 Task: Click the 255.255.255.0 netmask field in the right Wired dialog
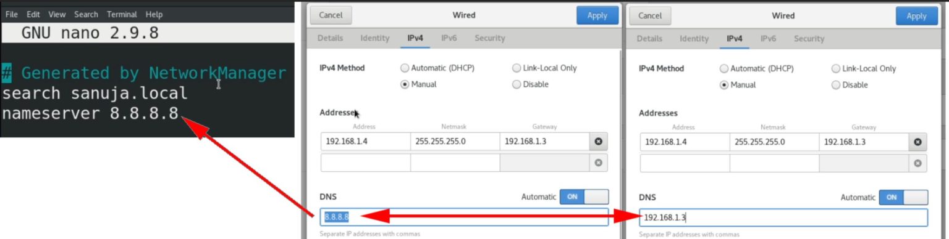click(x=774, y=142)
